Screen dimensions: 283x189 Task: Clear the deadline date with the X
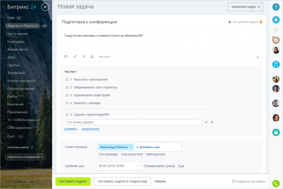tap(137, 166)
